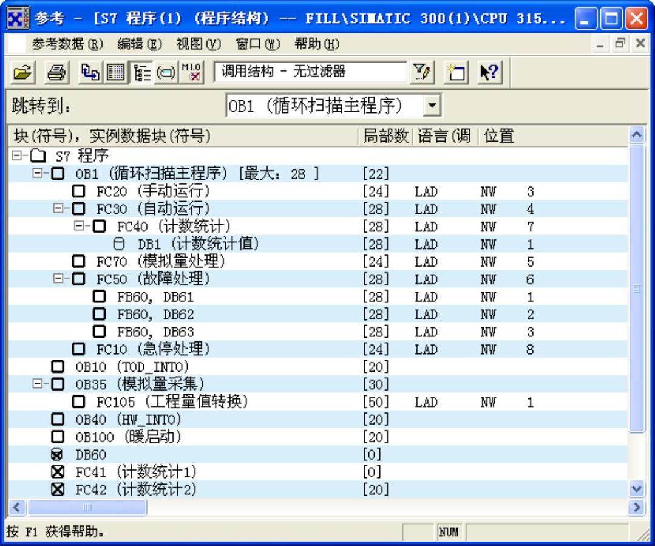Click the FC20 (手动运行) block box
The height and width of the screenshot is (546, 655).
(x=79, y=192)
